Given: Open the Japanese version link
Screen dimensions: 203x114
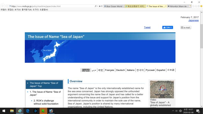Looking at the screenshot, I should click(x=193, y=21).
